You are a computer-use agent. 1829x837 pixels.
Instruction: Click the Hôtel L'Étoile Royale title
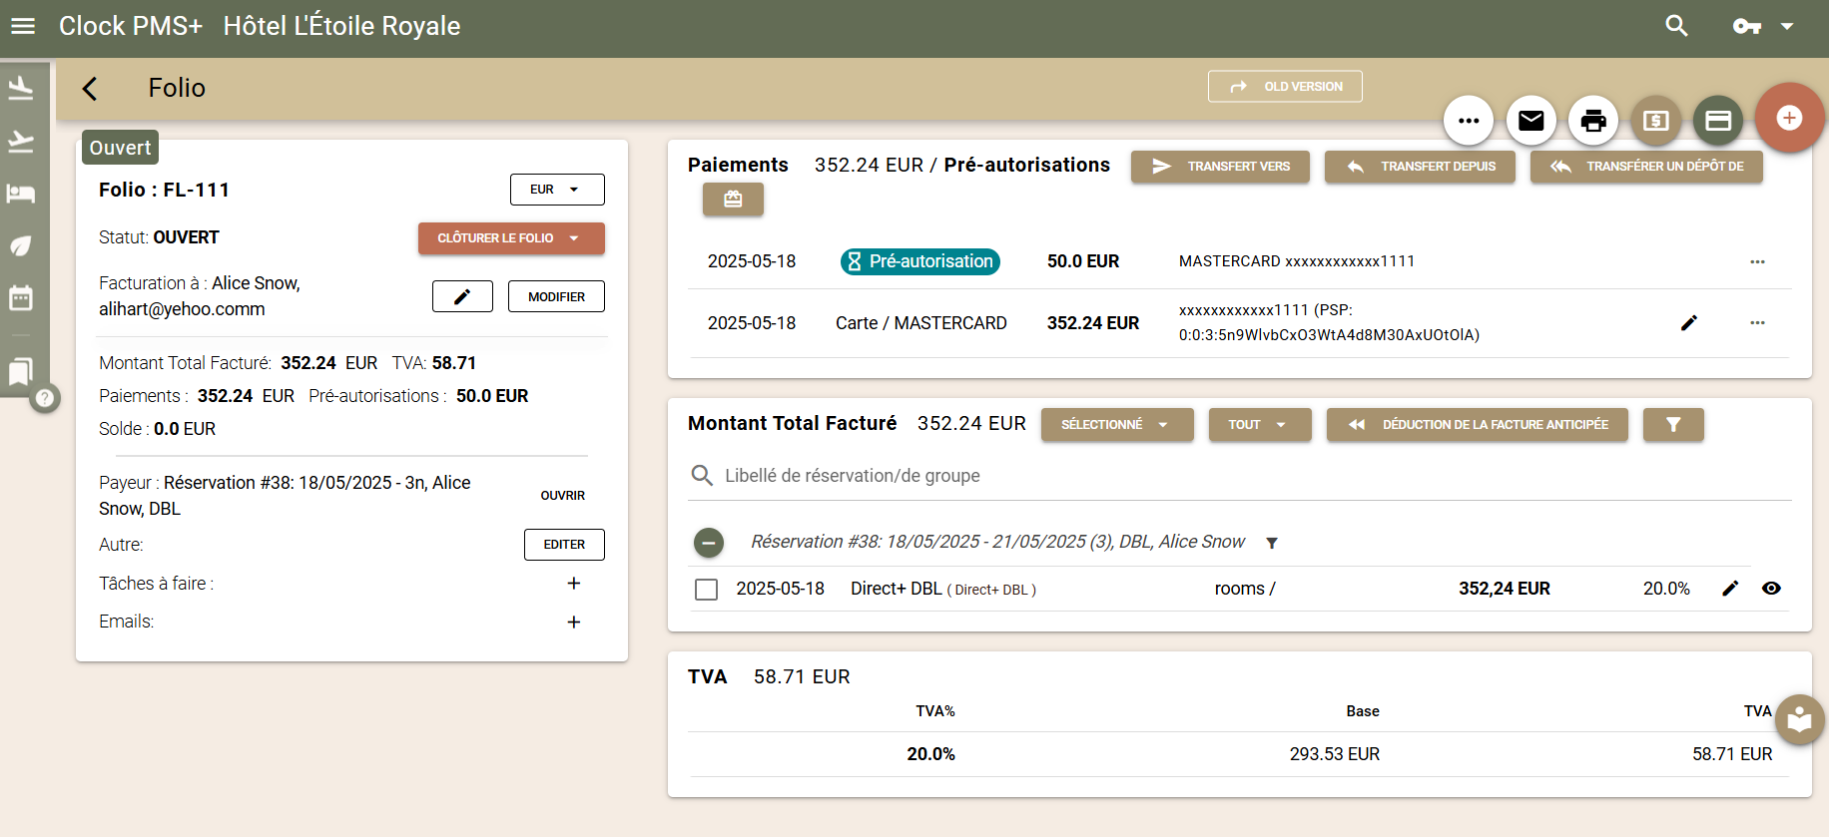(341, 26)
